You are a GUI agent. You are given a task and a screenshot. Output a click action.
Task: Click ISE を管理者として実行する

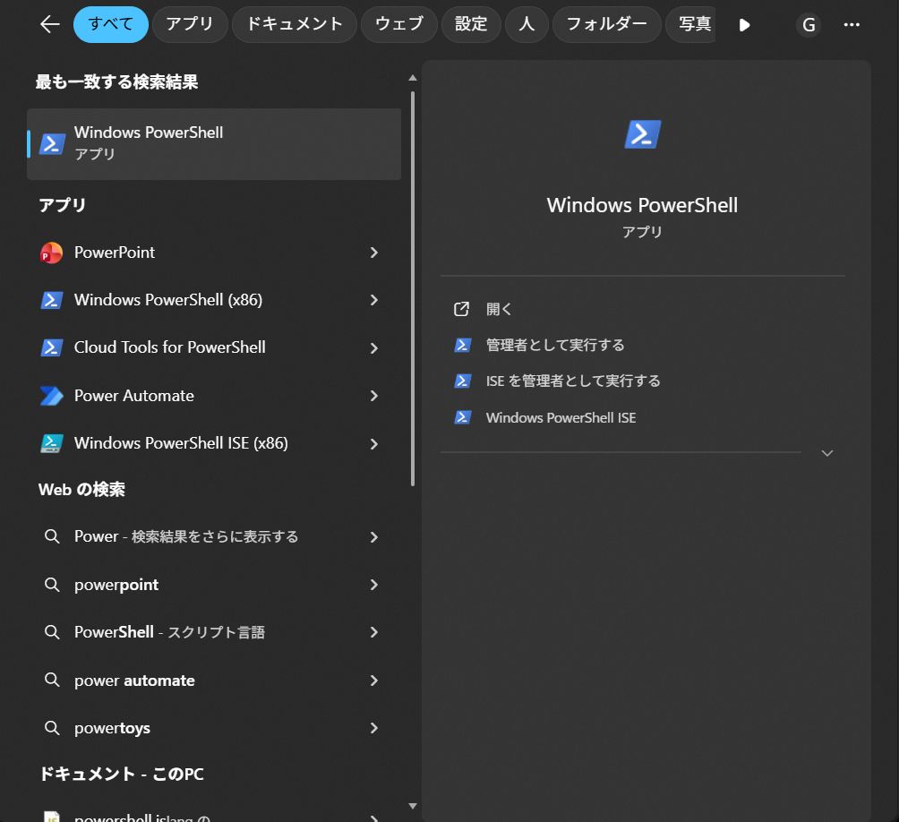point(572,381)
